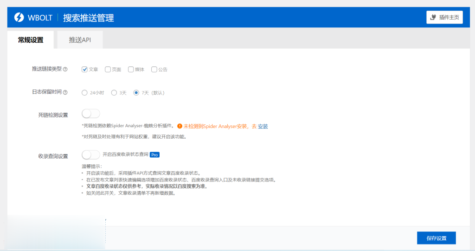
Task: Click the 死链检测依赖Spider Analyser note
Action: 128,126
